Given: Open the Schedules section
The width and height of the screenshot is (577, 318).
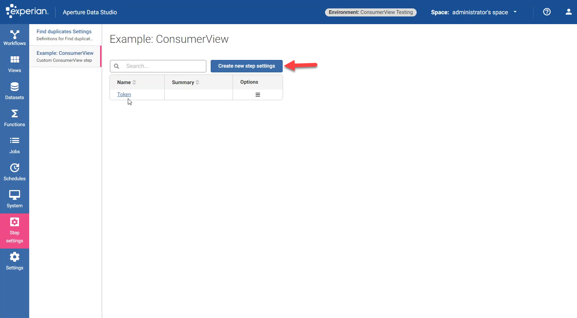Looking at the screenshot, I should pyautogui.click(x=15, y=173).
